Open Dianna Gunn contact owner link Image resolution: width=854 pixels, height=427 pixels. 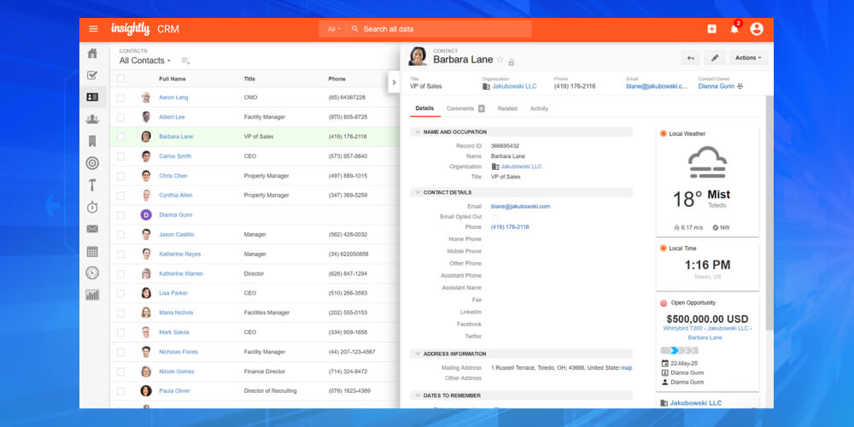[x=717, y=86]
